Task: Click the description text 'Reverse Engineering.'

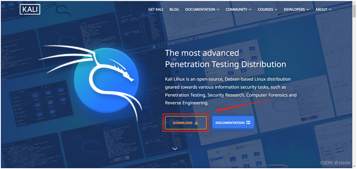Action: 187,103
